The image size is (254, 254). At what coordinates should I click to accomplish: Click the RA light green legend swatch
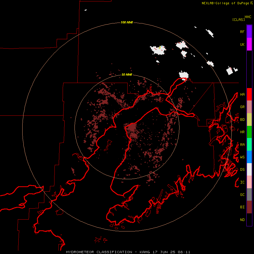249,144
